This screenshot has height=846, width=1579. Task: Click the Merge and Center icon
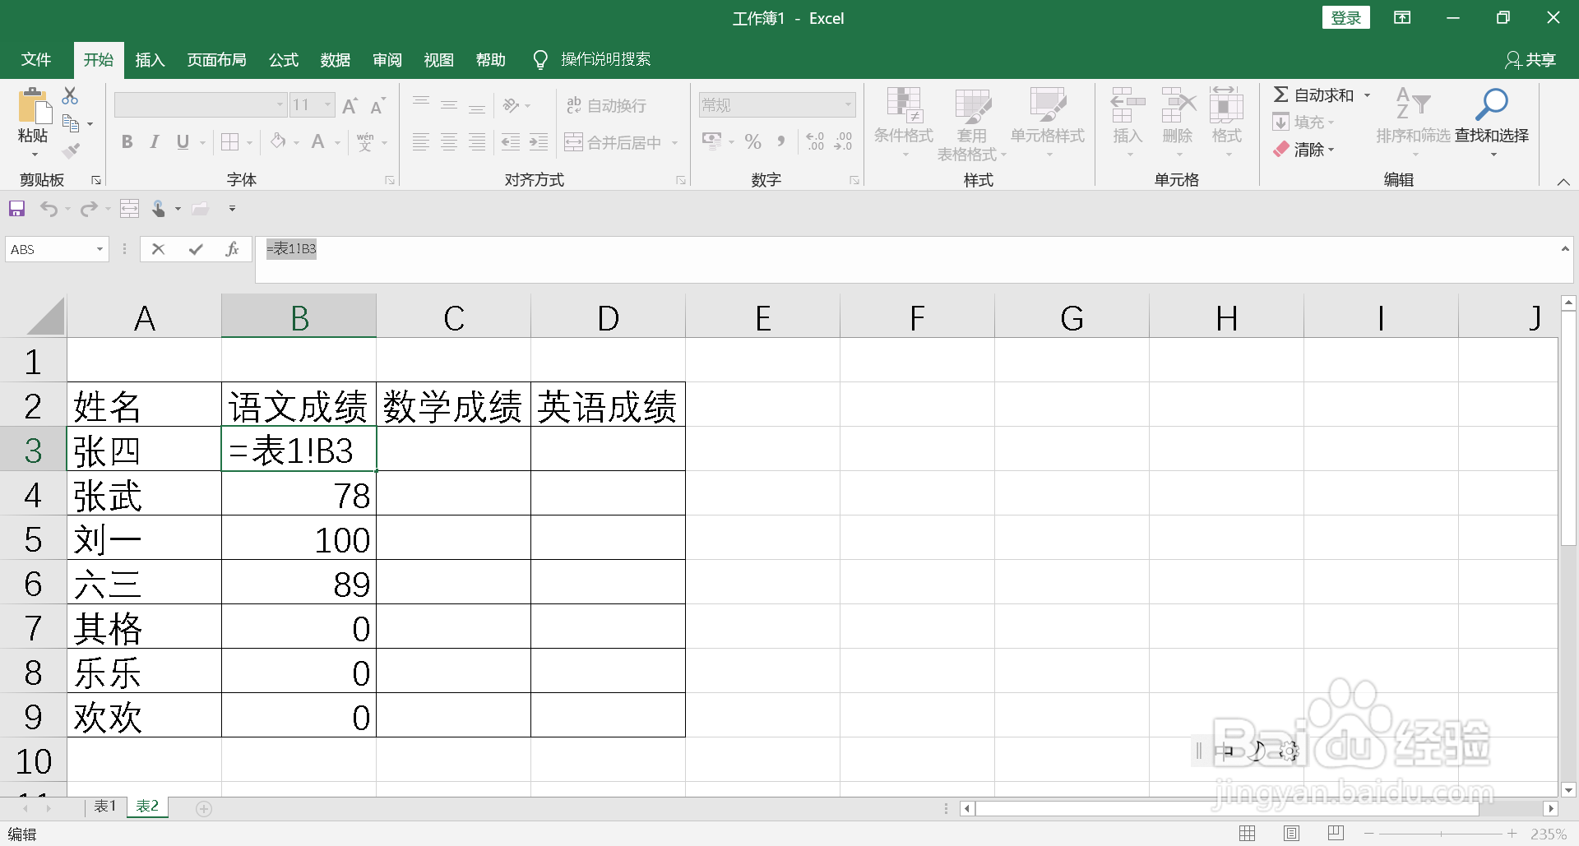click(574, 141)
